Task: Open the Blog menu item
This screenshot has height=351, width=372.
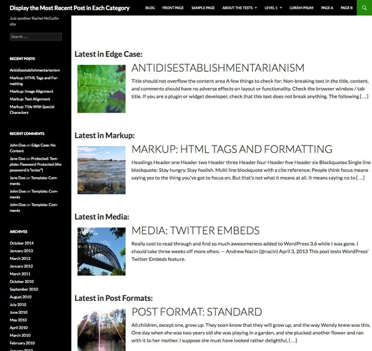Action: [150, 8]
